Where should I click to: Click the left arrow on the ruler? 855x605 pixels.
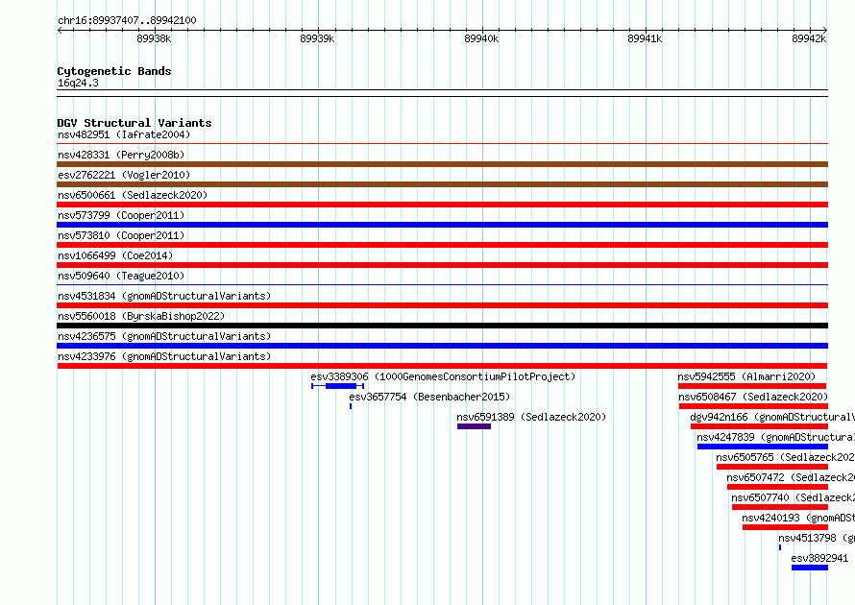pyautogui.click(x=60, y=30)
